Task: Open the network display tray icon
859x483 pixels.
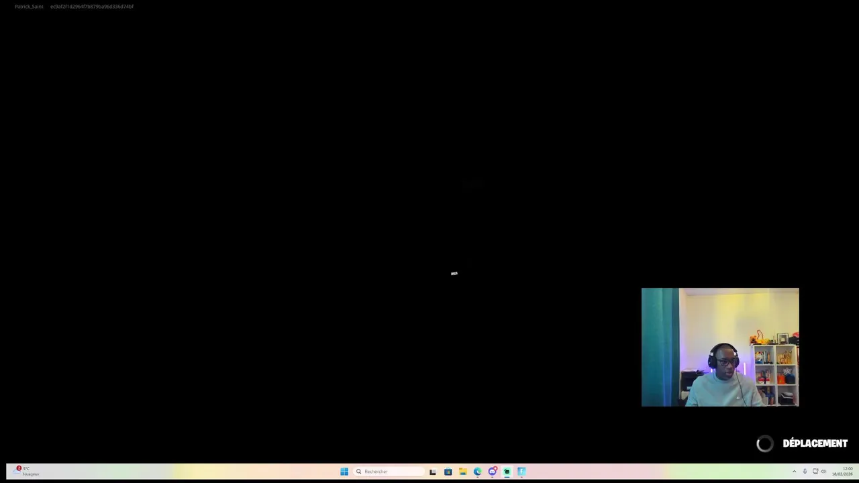Action: tap(815, 472)
